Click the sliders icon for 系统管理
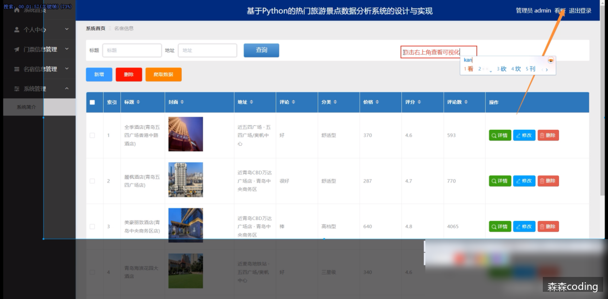Image resolution: width=608 pixels, height=299 pixels. (x=17, y=89)
